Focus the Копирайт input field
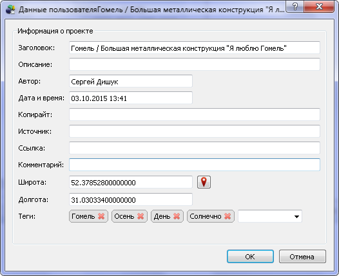This screenshot has height=276, width=339. pyautogui.click(x=195, y=115)
